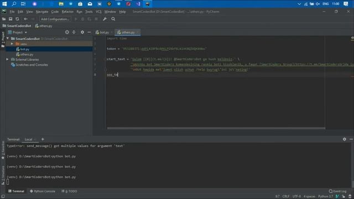Open the Window menu

110,12
